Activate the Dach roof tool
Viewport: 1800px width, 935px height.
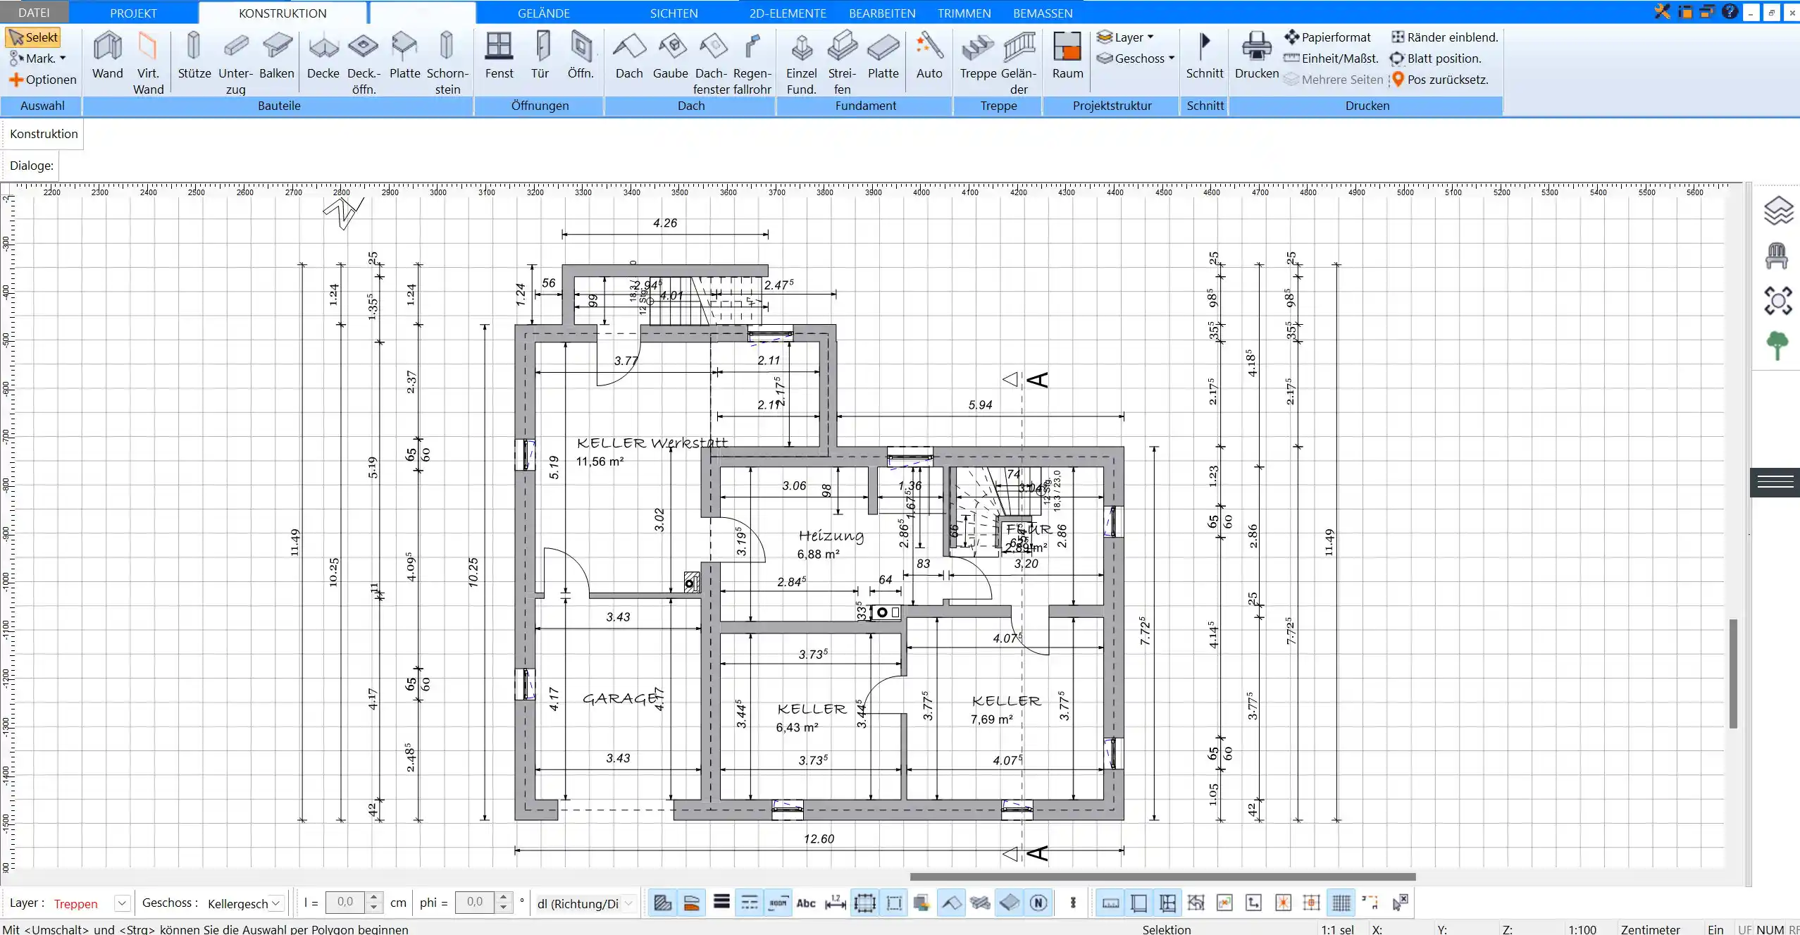pyautogui.click(x=629, y=56)
